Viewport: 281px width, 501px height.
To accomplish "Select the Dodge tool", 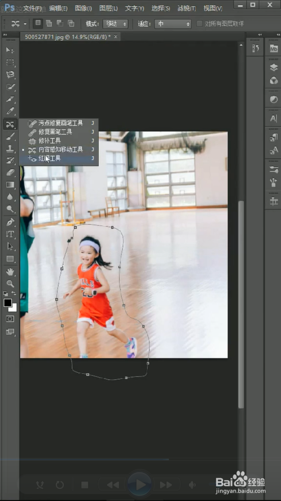I will pos(10,209).
